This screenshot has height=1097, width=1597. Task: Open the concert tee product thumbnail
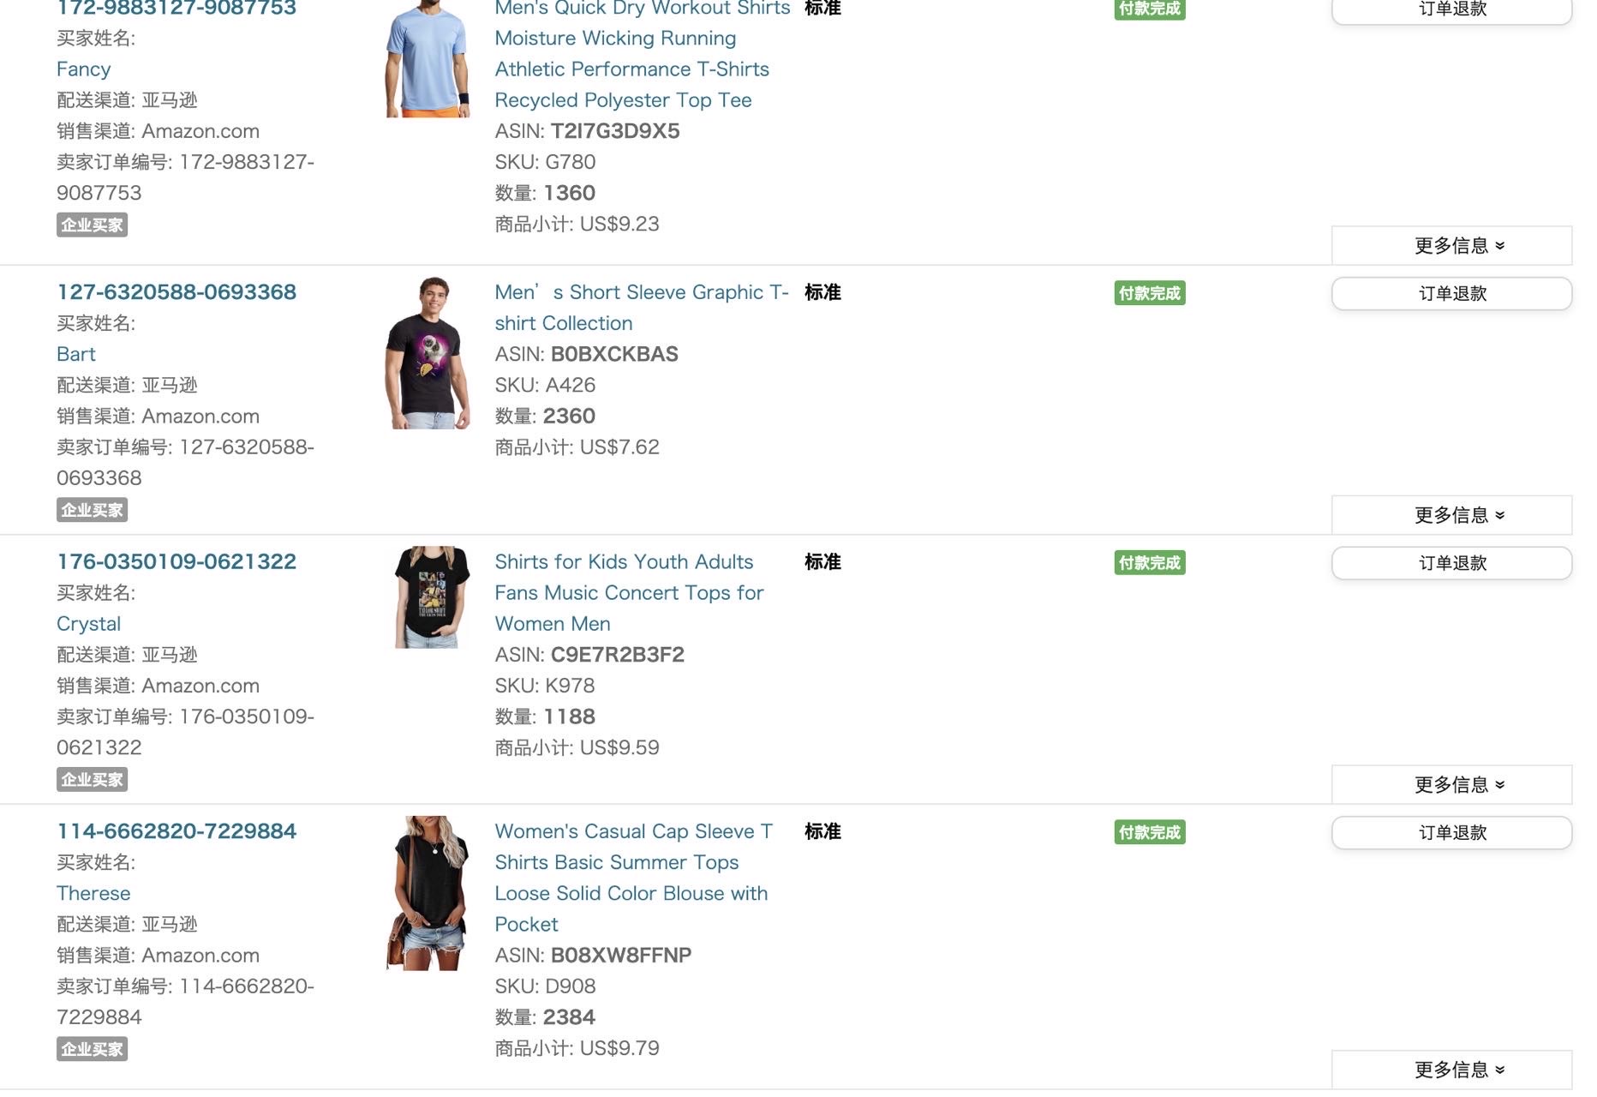431,597
